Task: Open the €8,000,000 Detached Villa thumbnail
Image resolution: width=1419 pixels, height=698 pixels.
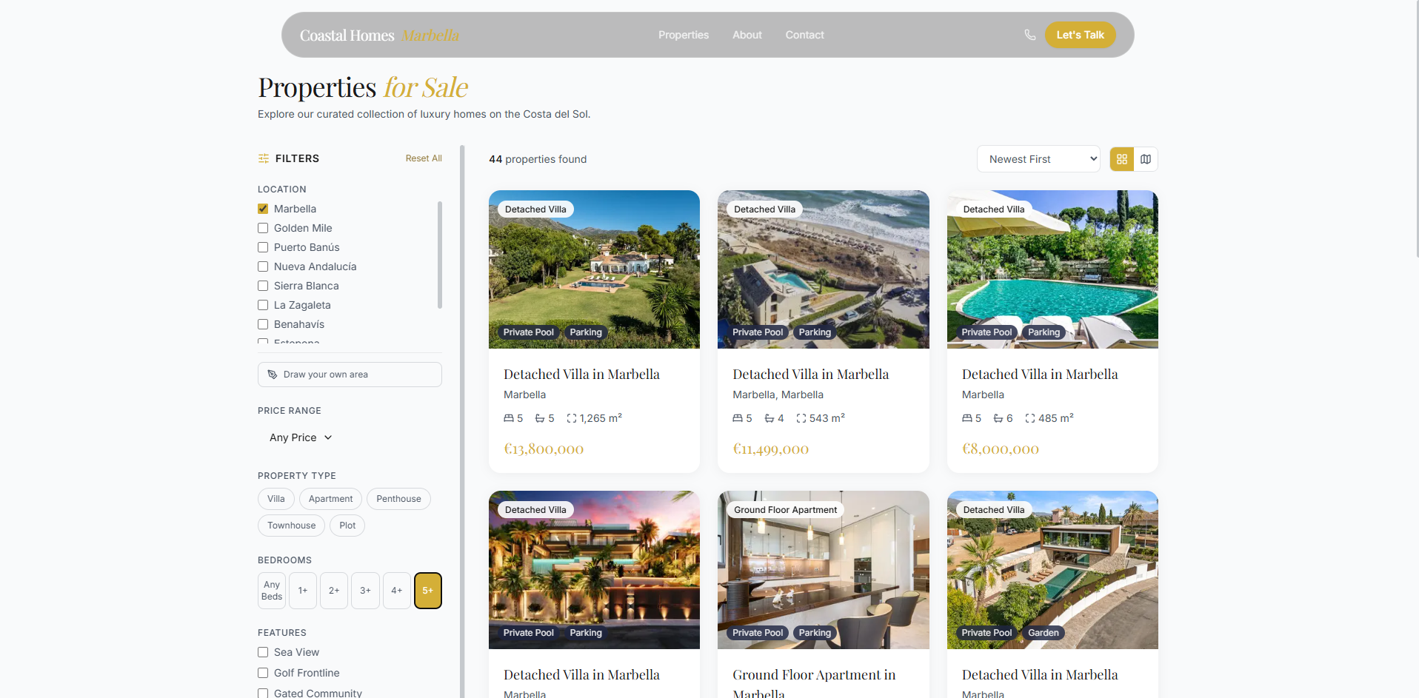Action: (1052, 269)
